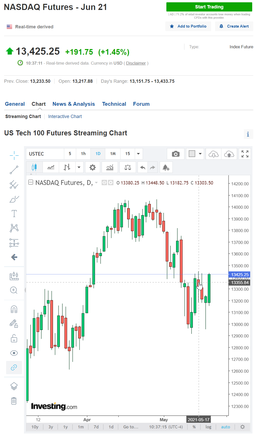
Task: Activate the magnet mode icon
Action: [14, 309]
